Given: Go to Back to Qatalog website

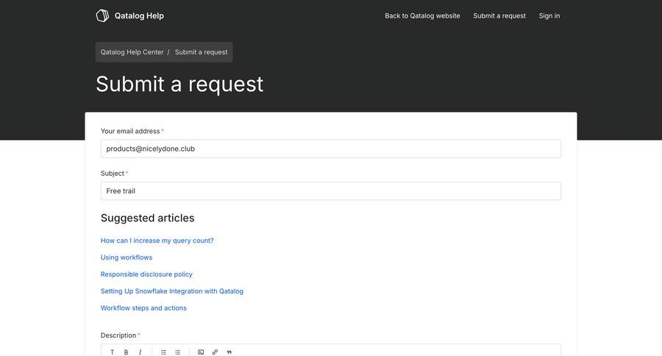Looking at the screenshot, I should 422,15.
